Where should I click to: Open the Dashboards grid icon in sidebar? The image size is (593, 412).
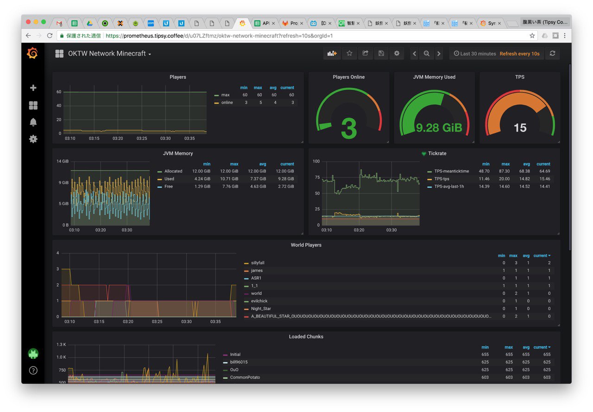(x=33, y=106)
